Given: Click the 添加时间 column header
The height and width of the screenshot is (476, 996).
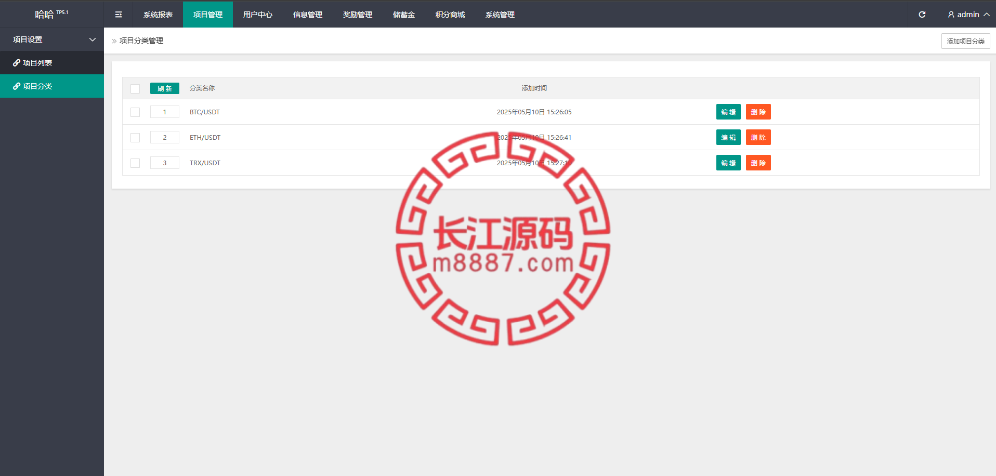Looking at the screenshot, I should (x=534, y=88).
